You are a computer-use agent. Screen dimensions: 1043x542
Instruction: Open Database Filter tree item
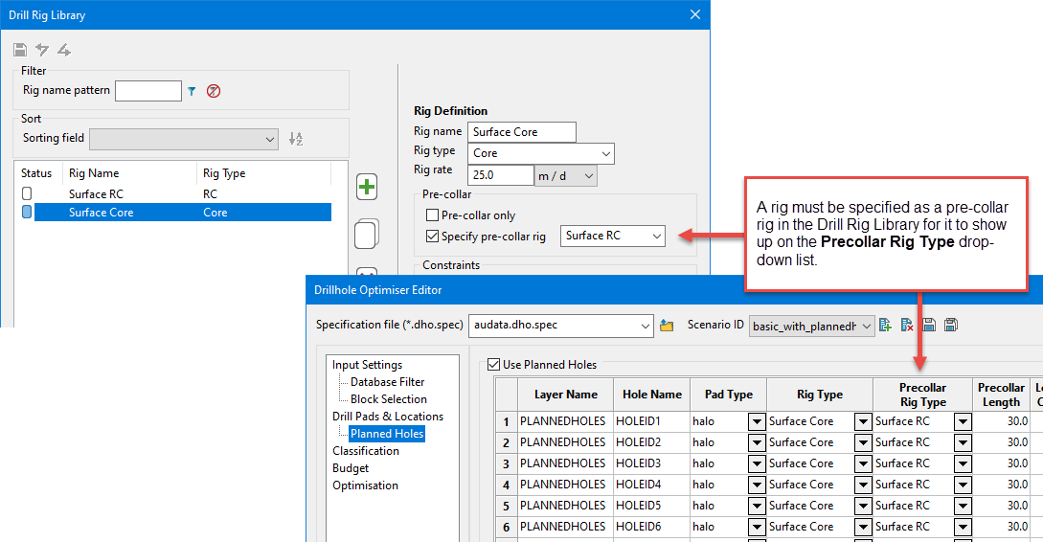coord(387,382)
